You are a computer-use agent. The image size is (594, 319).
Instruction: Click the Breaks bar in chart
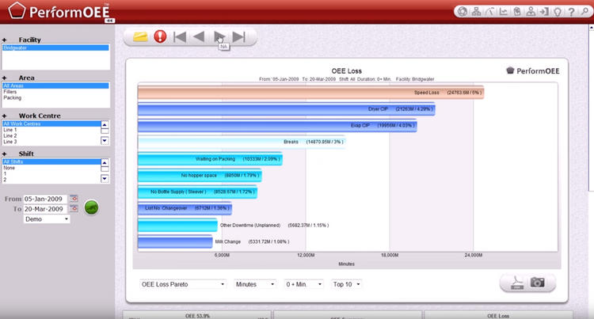[242, 142]
